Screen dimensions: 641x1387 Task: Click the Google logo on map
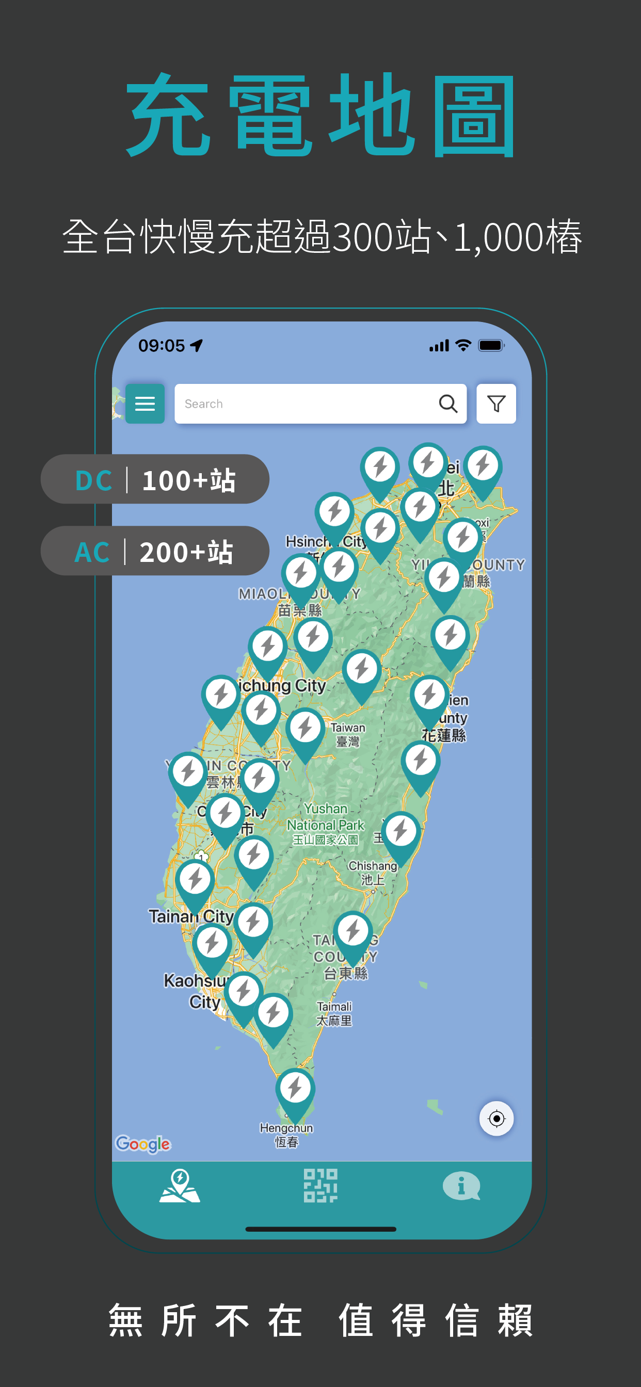[x=143, y=1143]
